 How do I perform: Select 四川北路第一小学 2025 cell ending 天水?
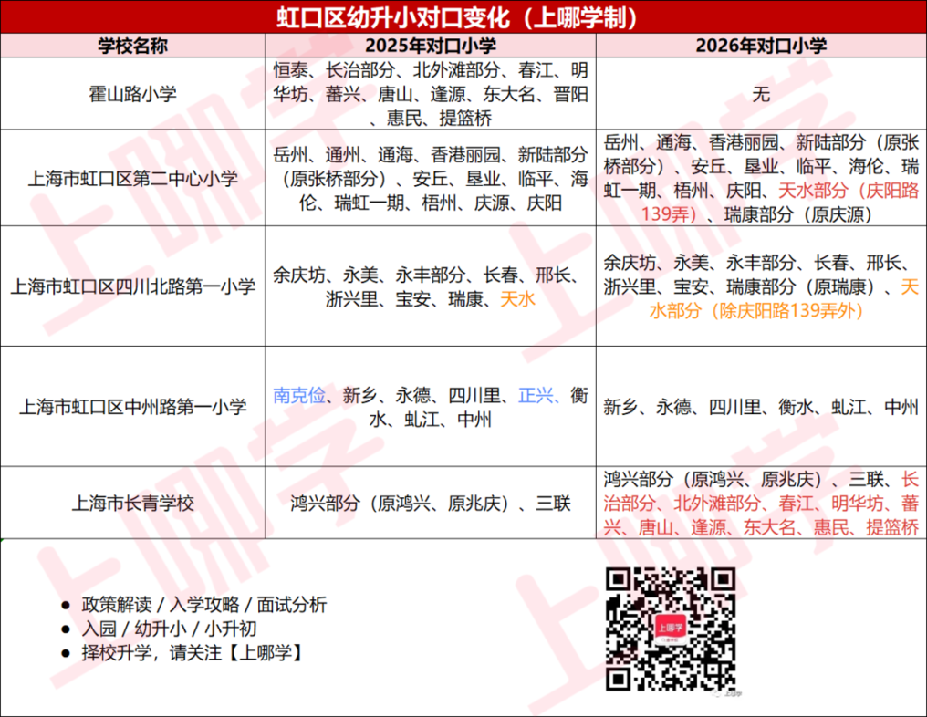point(431,286)
